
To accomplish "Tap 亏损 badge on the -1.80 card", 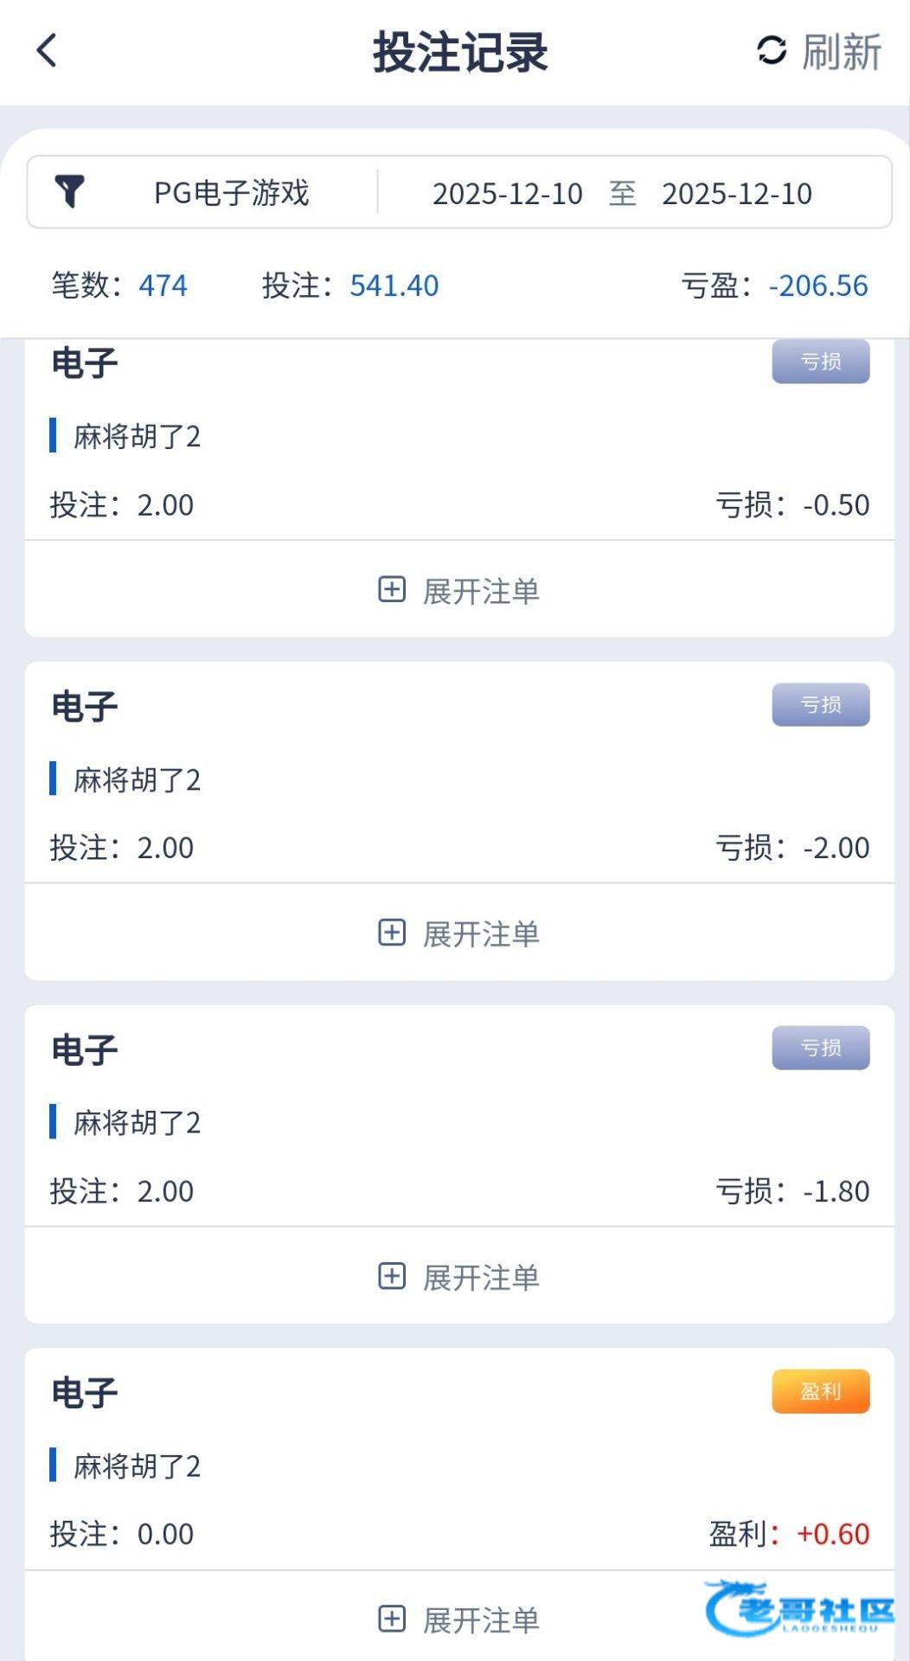I will (820, 1048).
